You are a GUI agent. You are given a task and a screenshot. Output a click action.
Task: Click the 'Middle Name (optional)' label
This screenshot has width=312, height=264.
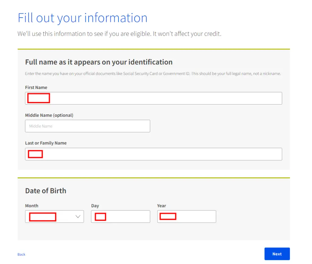coord(49,115)
